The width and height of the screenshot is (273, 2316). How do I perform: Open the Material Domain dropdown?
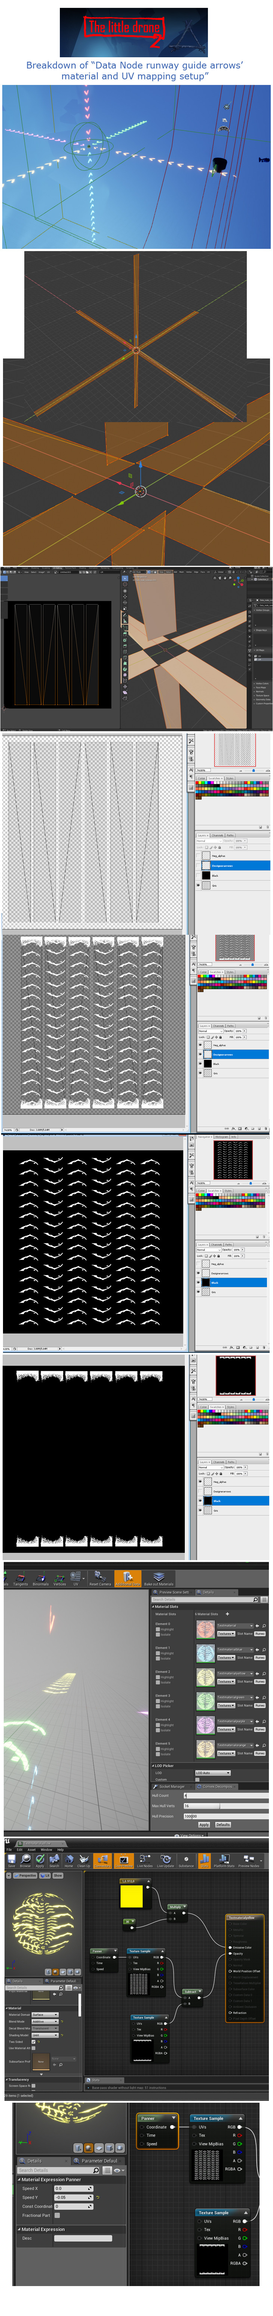(45, 2015)
